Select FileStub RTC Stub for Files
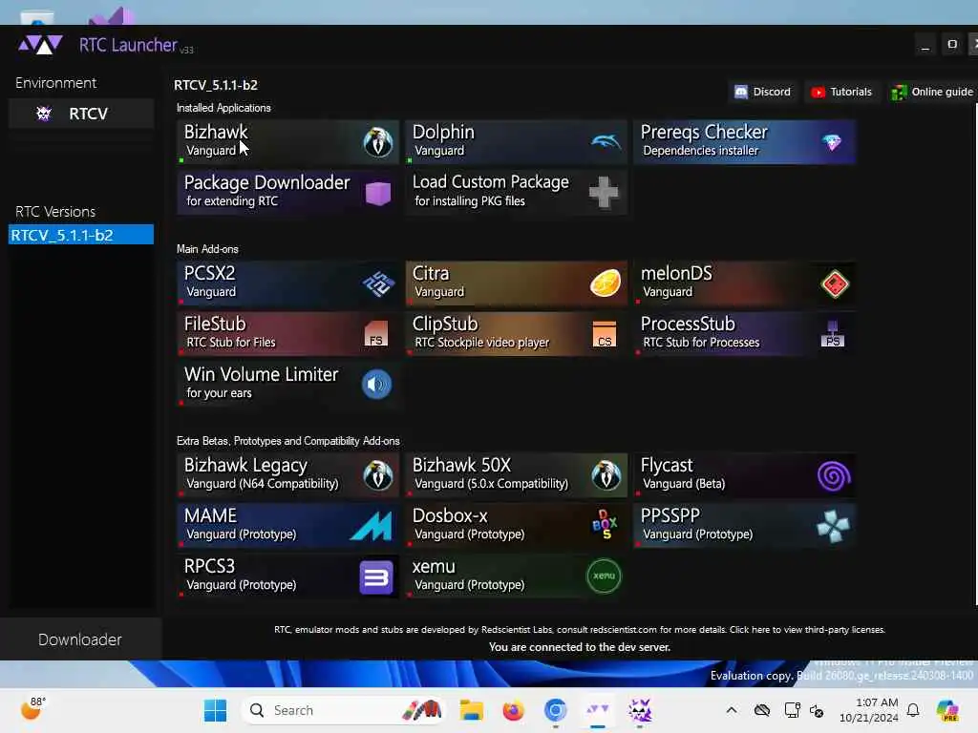Viewport: 978px width, 733px height. click(x=287, y=333)
